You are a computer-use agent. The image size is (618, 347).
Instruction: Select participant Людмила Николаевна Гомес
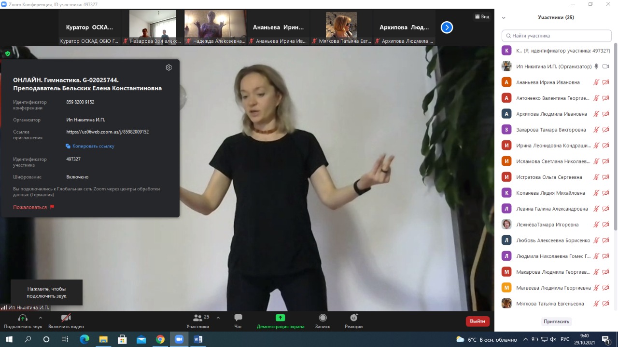tap(555, 256)
